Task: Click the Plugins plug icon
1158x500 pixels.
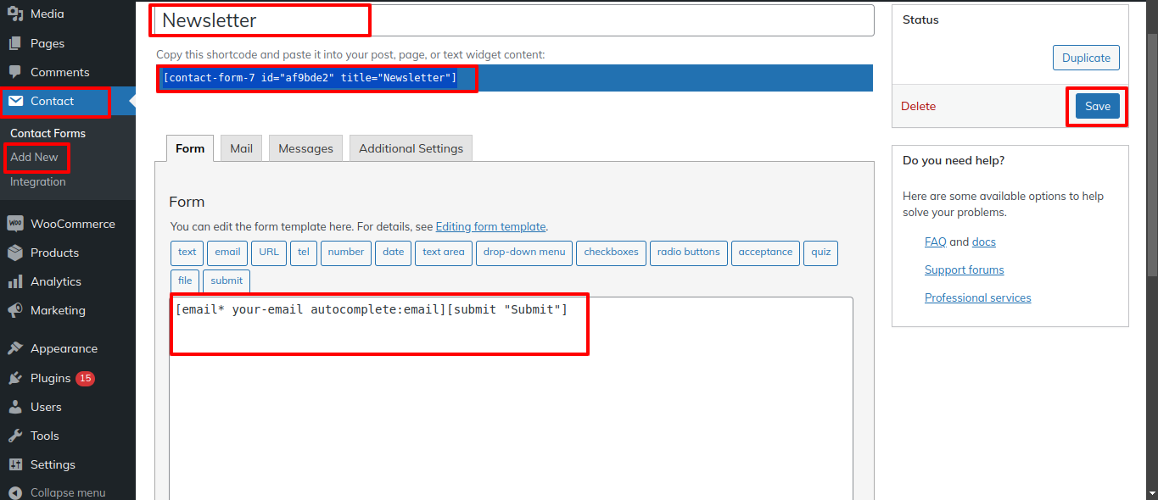Action: tap(15, 378)
